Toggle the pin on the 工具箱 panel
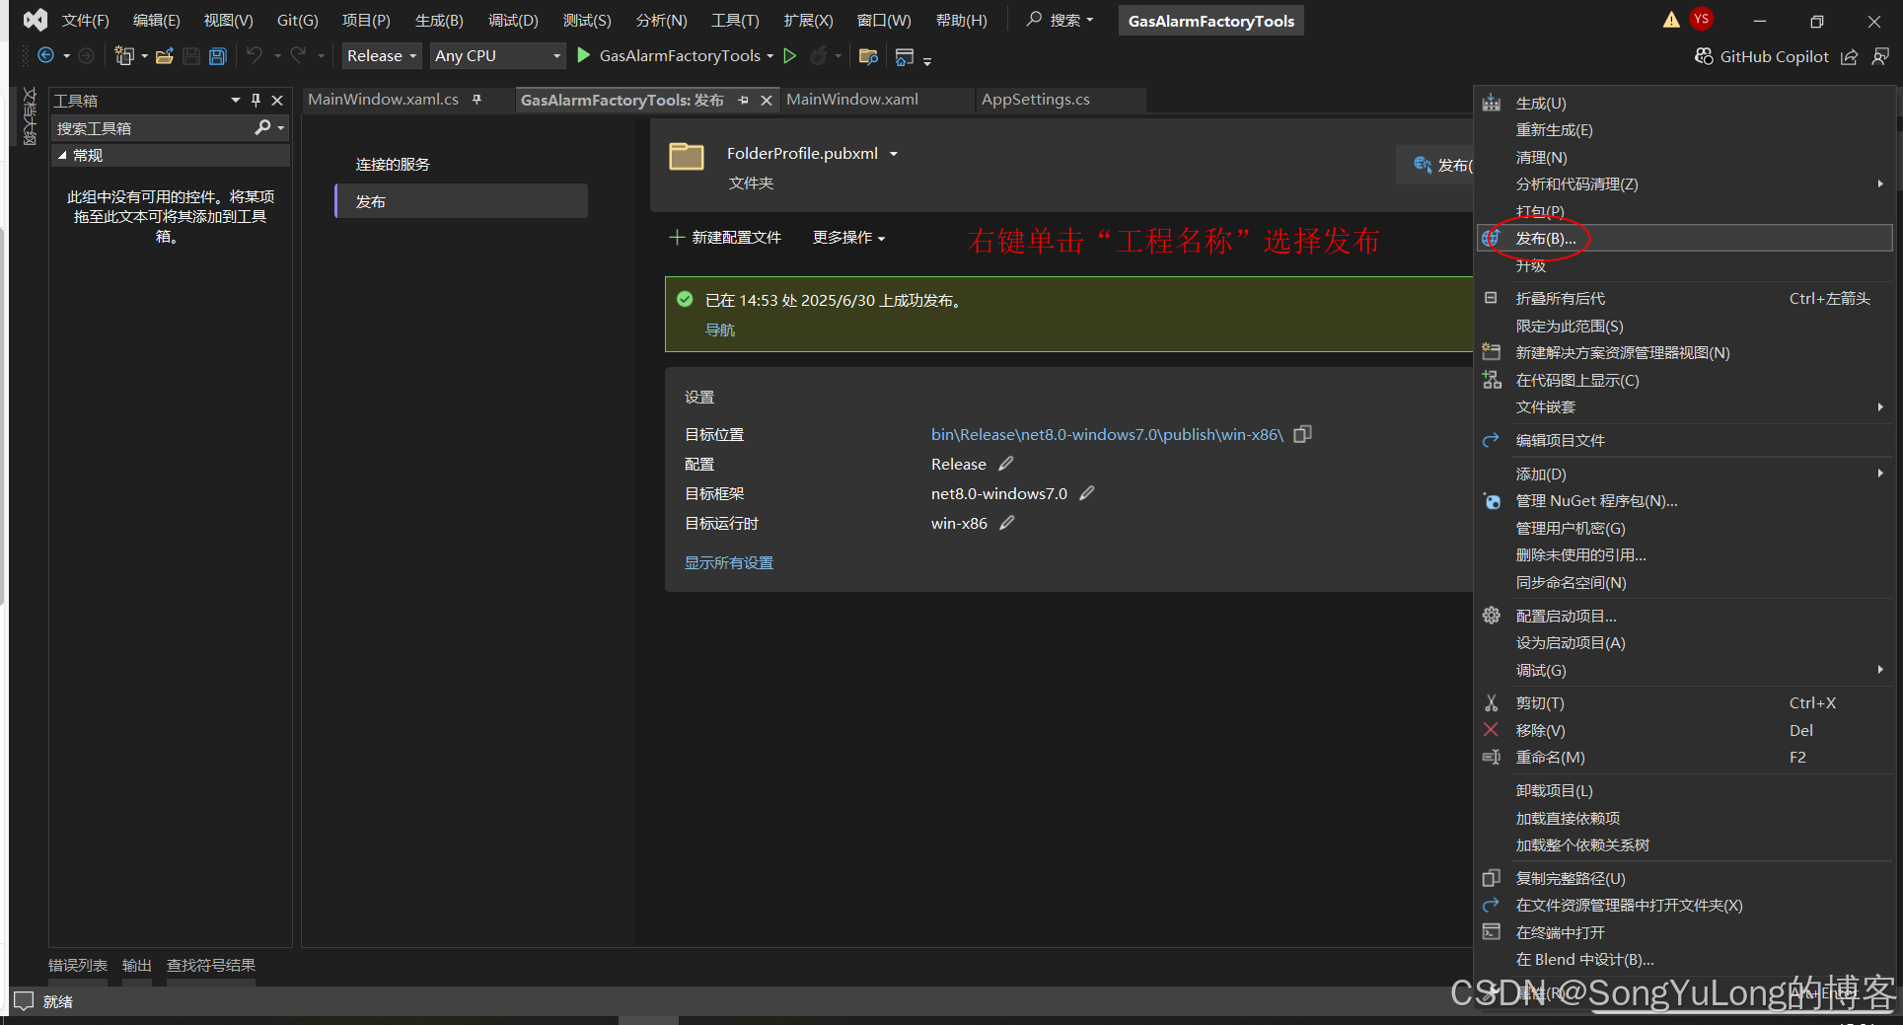The height and width of the screenshot is (1025, 1903). pyautogui.click(x=255, y=100)
